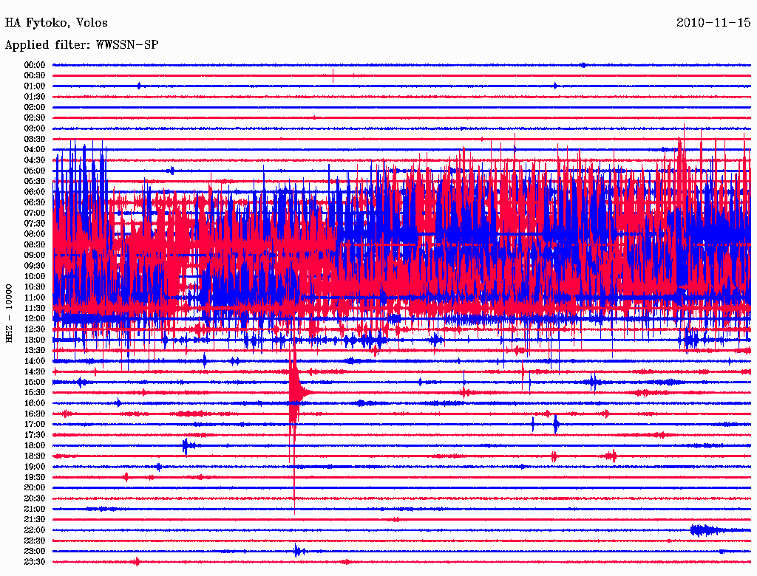Click the 12:00 time label
757x576 pixels.
click(x=35, y=319)
